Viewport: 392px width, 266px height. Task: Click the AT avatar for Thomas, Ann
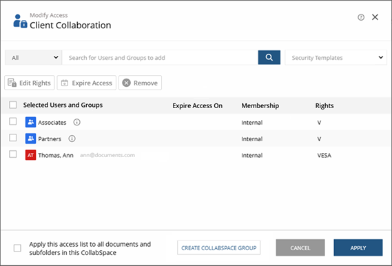[30, 155]
